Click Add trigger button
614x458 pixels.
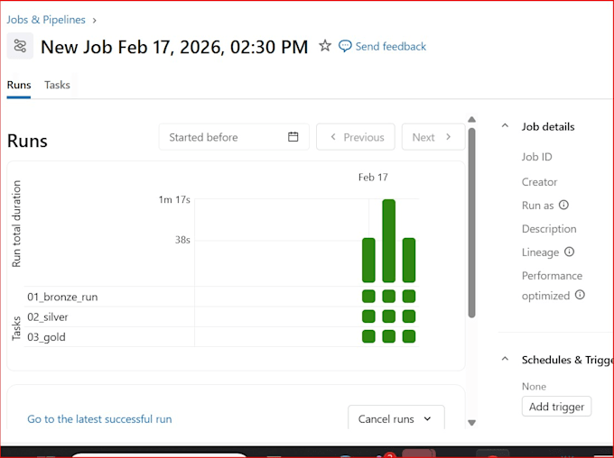pos(556,407)
